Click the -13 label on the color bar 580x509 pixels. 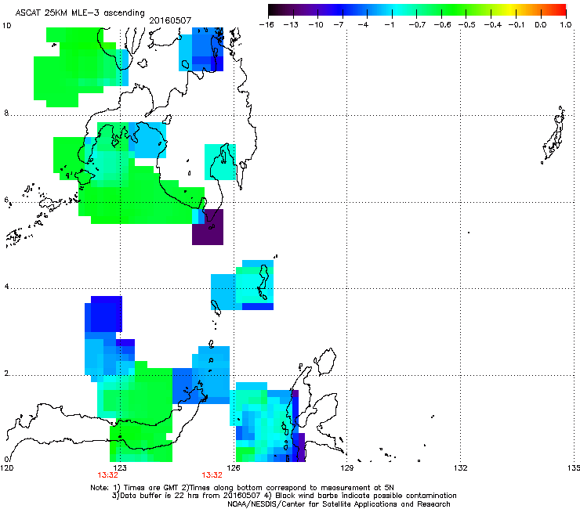click(x=291, y=25)
